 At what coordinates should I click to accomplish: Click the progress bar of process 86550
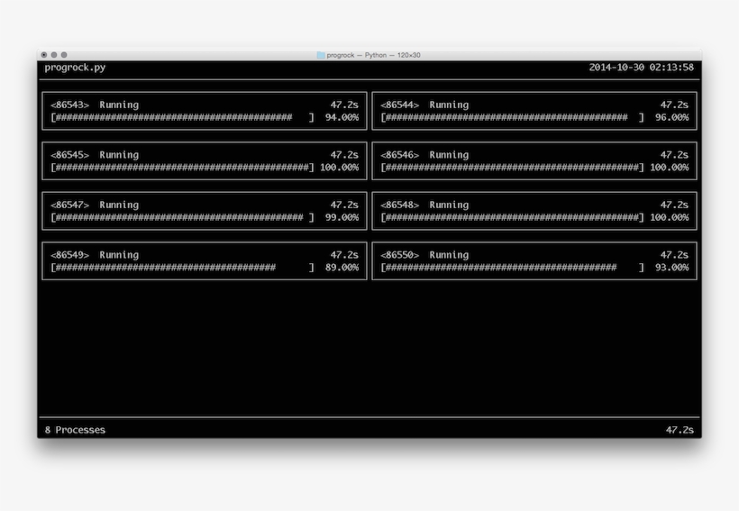(512, 268)
